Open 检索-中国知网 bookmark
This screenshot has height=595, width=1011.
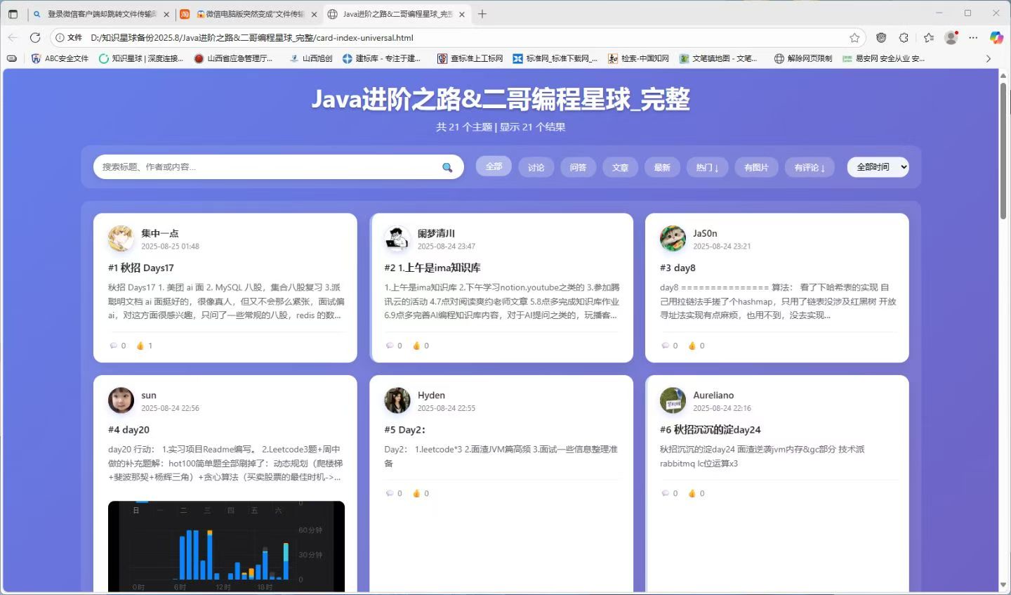(638, 59)
